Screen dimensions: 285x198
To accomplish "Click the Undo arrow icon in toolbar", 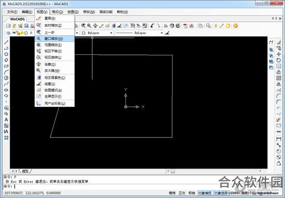I will tap(152, 26).
